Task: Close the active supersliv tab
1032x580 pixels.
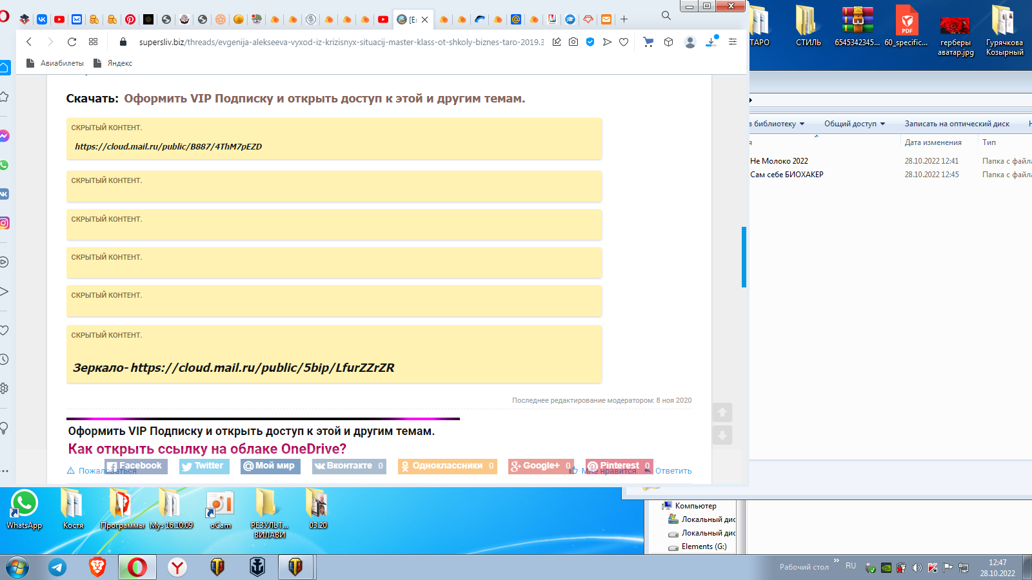Action: tap(425, 20)
